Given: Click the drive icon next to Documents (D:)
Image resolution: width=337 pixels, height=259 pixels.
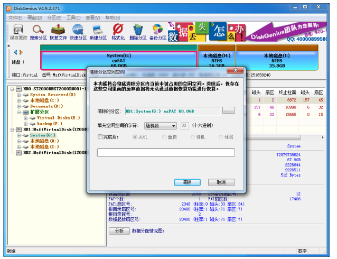Looking at the screenshot, I should click(25, 106).
